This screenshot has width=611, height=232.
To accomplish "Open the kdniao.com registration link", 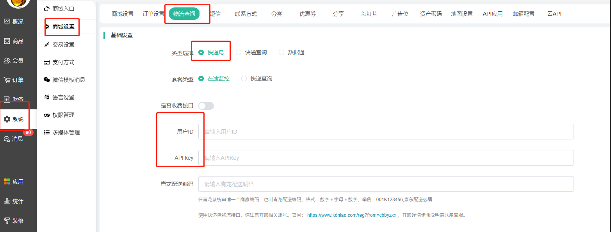I will click(351, 215).
